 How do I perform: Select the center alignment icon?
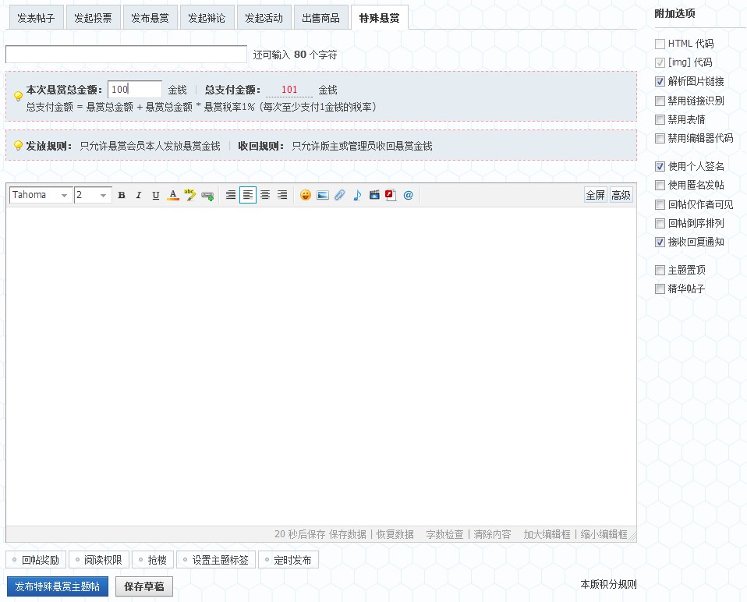[265, 195]
